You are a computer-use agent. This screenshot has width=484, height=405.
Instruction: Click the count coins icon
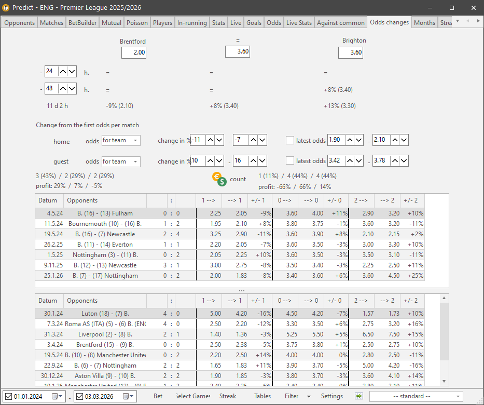220,179
